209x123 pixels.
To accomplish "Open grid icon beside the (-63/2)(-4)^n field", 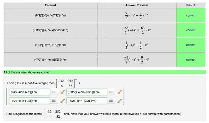I will click(111, 92).
